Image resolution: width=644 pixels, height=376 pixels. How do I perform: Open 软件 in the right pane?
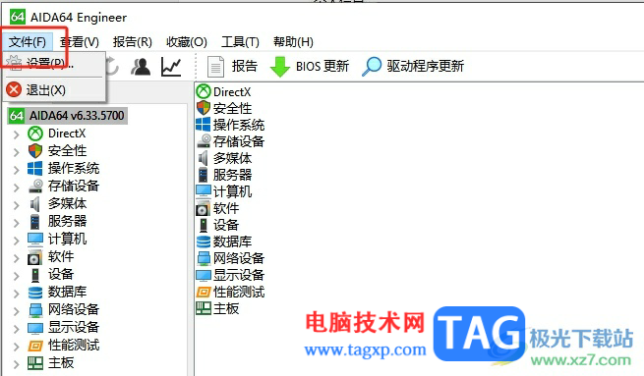point(217,208)
